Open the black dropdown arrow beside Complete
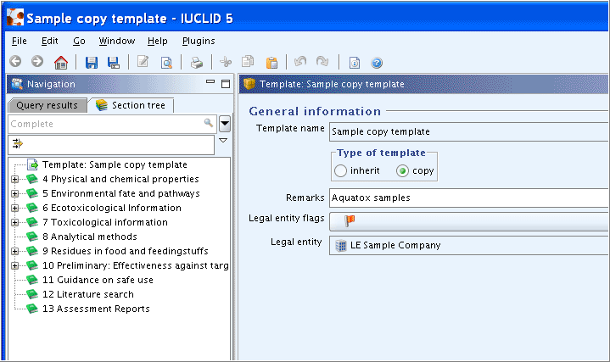 (x=225, y=124)
